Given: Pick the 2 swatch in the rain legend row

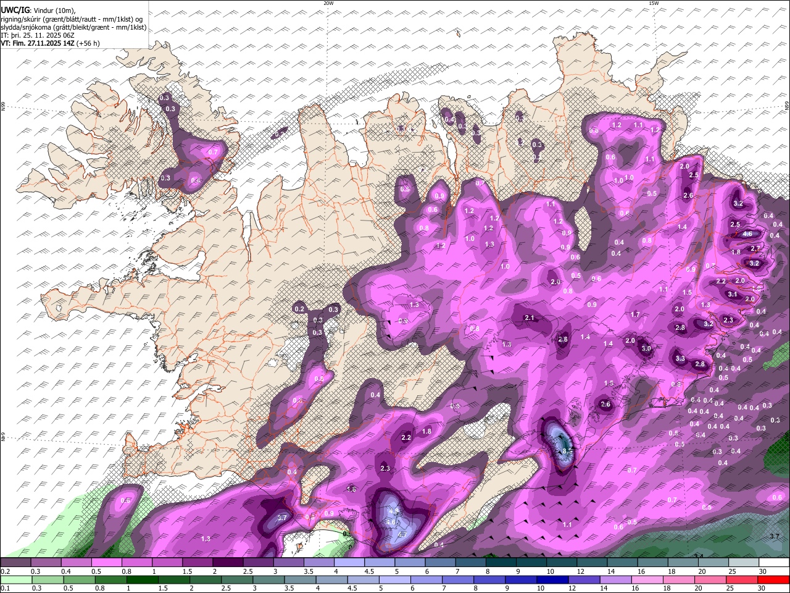Looking at the screenshot, I should pos(206,579).
